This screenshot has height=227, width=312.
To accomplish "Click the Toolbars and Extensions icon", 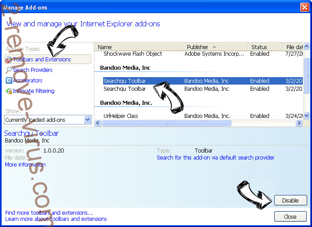I will pyautogui.click(x=8, y=60).
